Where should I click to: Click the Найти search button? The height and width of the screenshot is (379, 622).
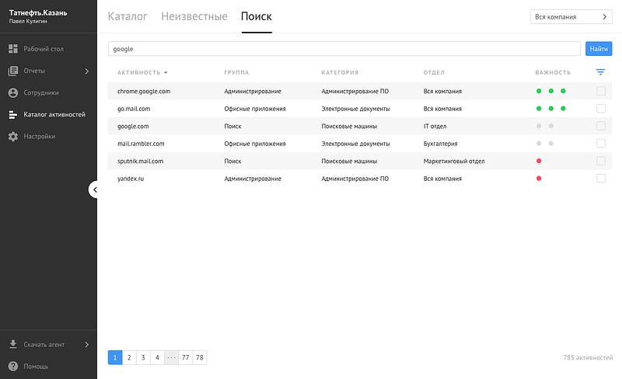click(599, 49)
